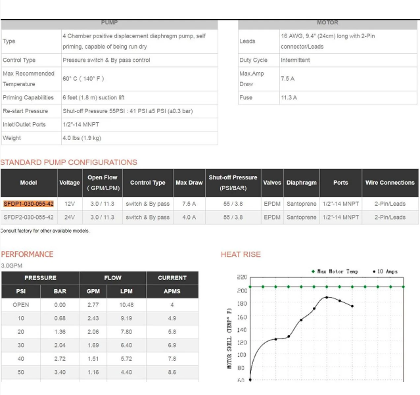Click the PUMP table header
The width and height of the screenshot is (420, 395).
(x=109, y=22)
